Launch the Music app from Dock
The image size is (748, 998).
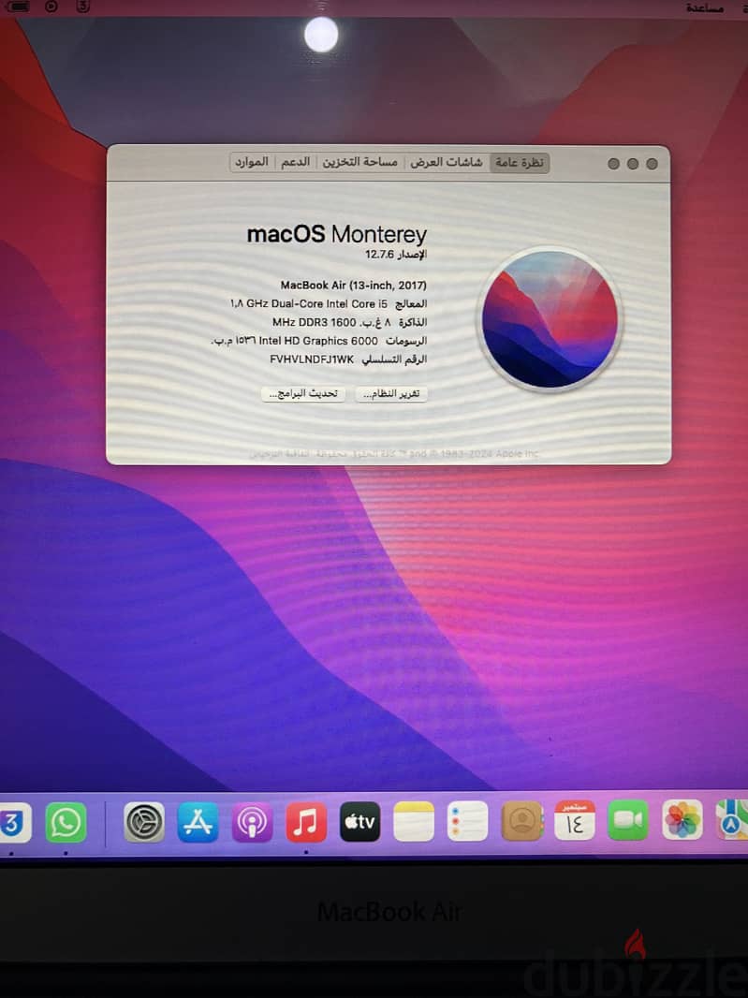[x=306, y=822]
